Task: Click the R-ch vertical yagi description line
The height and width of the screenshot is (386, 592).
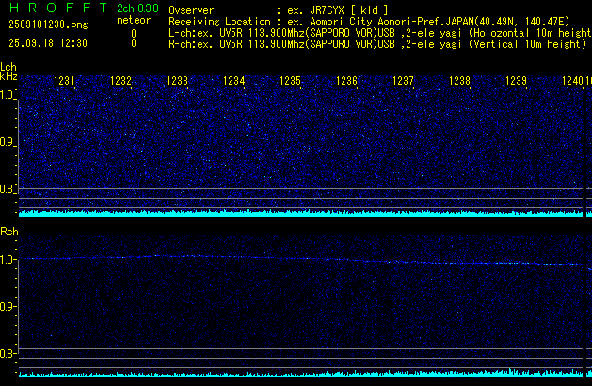Action: pyautogui.click(x=378, y=43)
